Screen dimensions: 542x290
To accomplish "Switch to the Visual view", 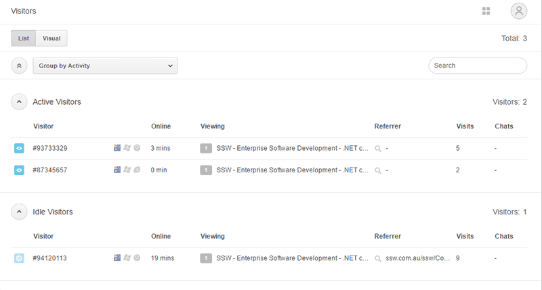I will (x=51, y=39).
